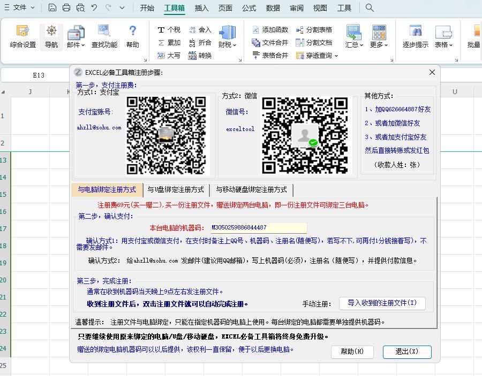Click the WeChat QR code image
482x376 pixels.
coord(305,136)
